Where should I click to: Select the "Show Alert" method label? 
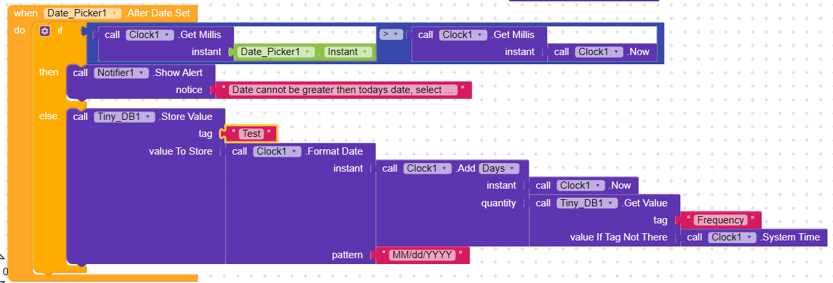click(178, 73)
